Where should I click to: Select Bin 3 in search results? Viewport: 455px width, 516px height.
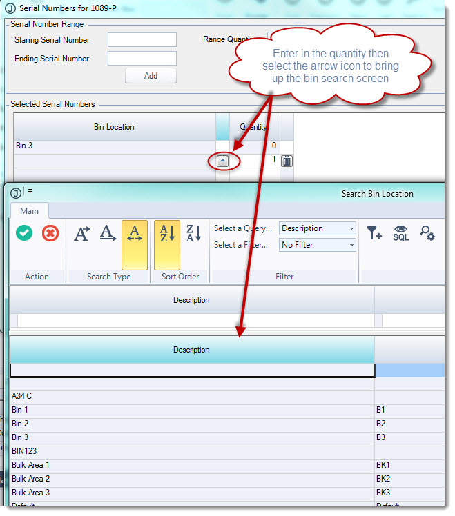(193, 437)
